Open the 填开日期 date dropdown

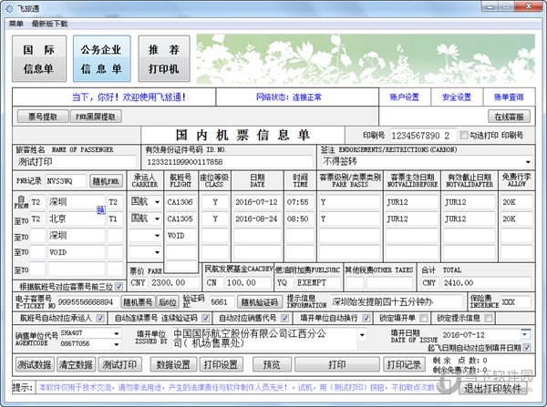524,335
